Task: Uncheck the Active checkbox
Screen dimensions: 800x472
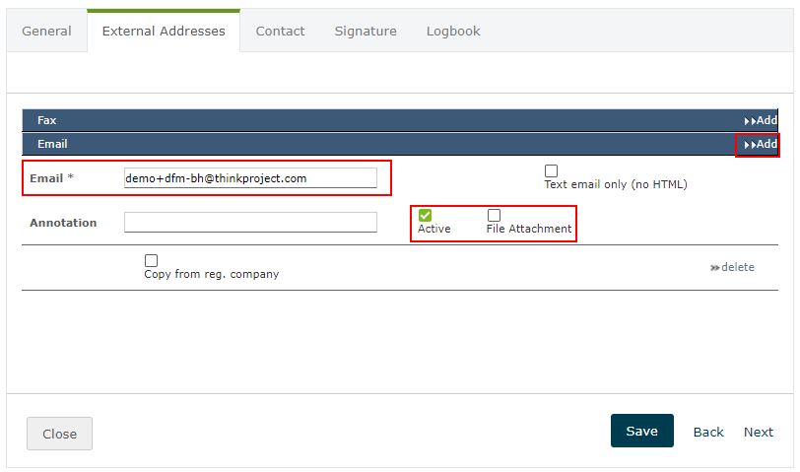Action: (425, 215)
